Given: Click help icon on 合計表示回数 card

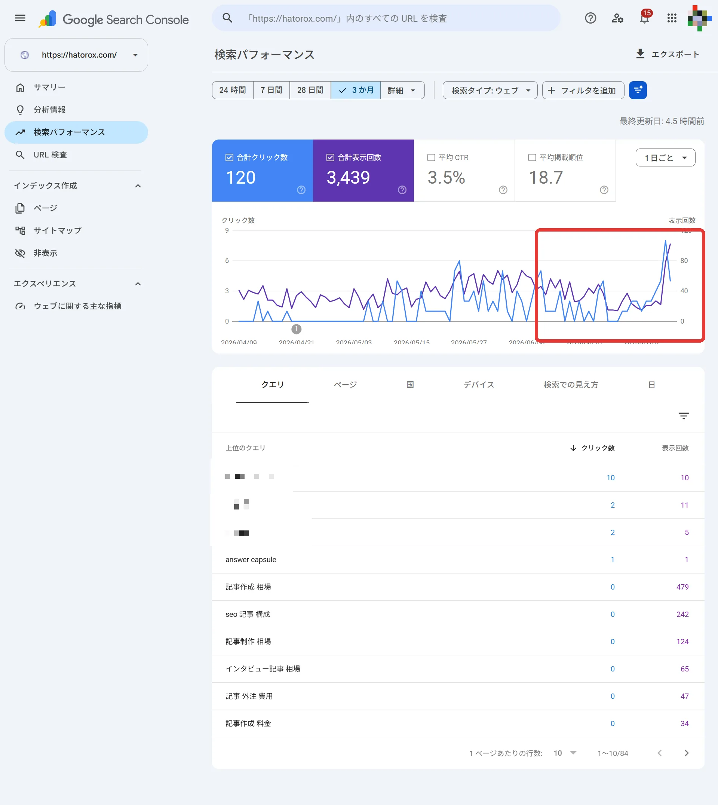Looking at the screenshot, I should [x=402, y=190].
